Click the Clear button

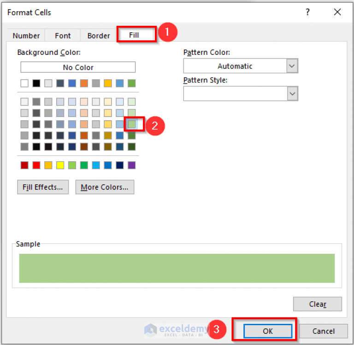318,304
